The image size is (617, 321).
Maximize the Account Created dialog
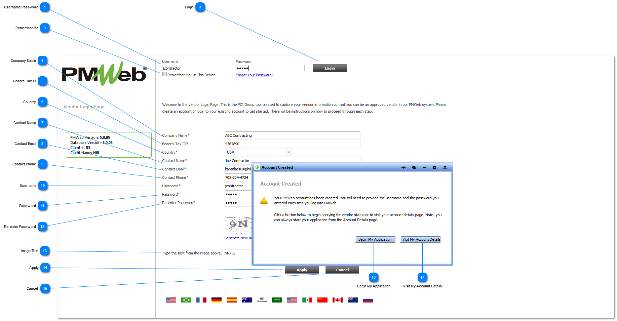tap(434, 167)
